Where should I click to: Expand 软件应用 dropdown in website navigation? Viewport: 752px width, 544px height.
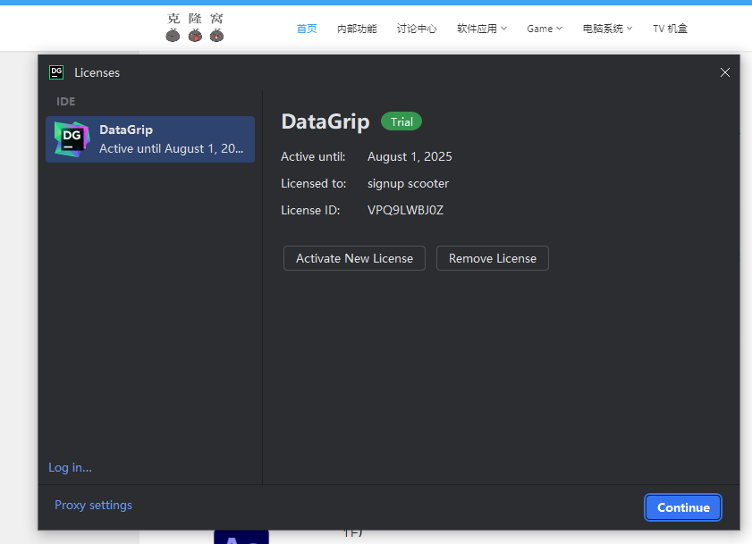481,29
